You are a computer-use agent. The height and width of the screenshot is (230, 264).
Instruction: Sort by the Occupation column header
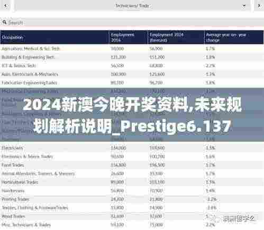[x=54, y=37]
